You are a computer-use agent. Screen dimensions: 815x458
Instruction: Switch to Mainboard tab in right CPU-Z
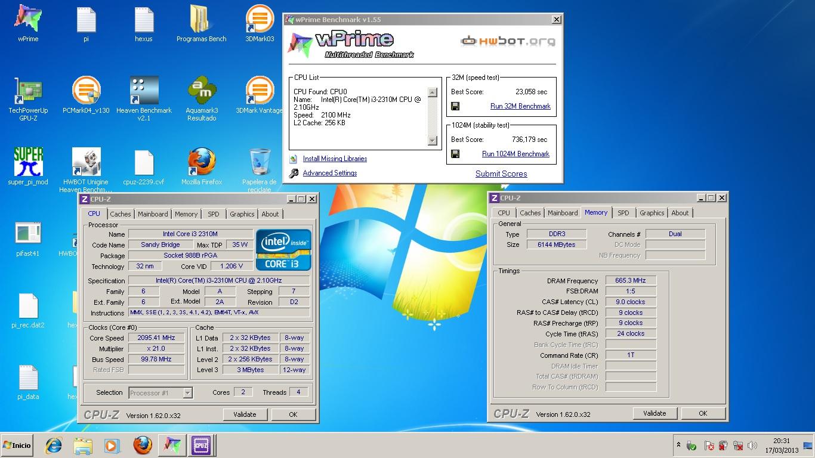pyautogui.click(x=563, y=213)
